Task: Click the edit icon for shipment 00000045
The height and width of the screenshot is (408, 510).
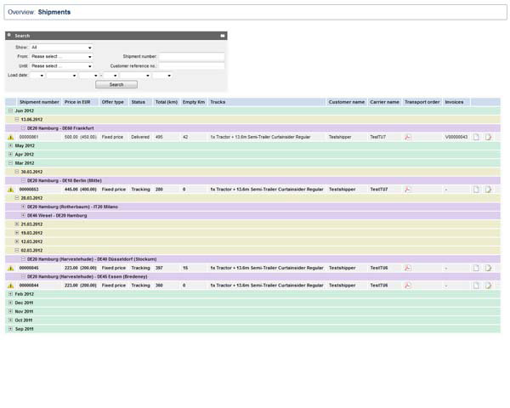Action: click(x=489, y=268)
